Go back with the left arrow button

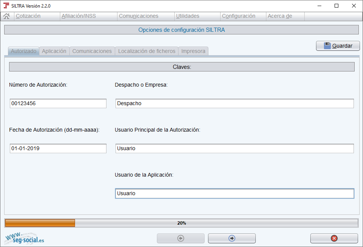click(x=181, y=238)
